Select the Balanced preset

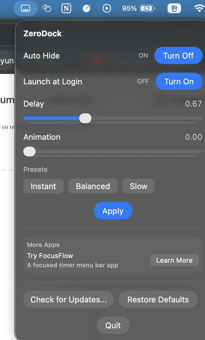(x=93, y=186)
